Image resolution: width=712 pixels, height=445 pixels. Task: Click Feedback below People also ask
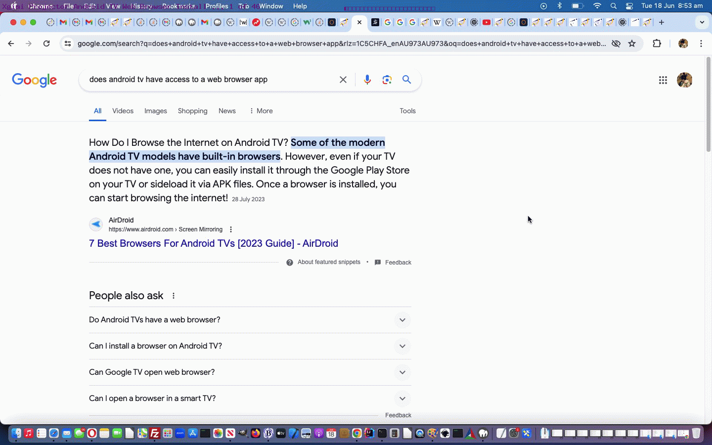[398, 415]
